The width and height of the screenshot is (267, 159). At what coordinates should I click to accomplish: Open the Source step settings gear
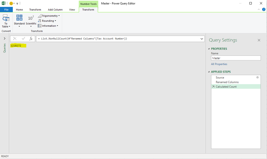257,77
